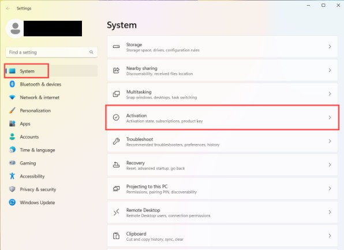This screenshot has height=250, width=344.
Task: Click the Troubleshoot wrench icon
Action: tap(116, 141)
